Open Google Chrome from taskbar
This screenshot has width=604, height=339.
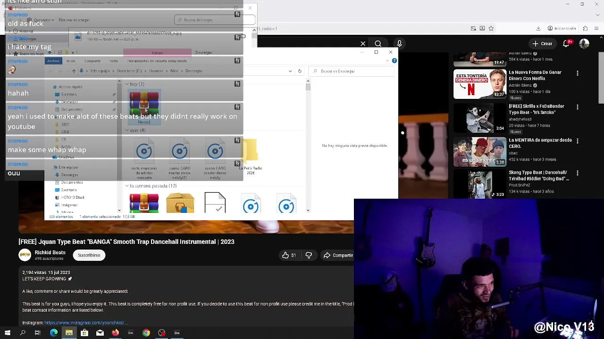click(x=146, y=333)
